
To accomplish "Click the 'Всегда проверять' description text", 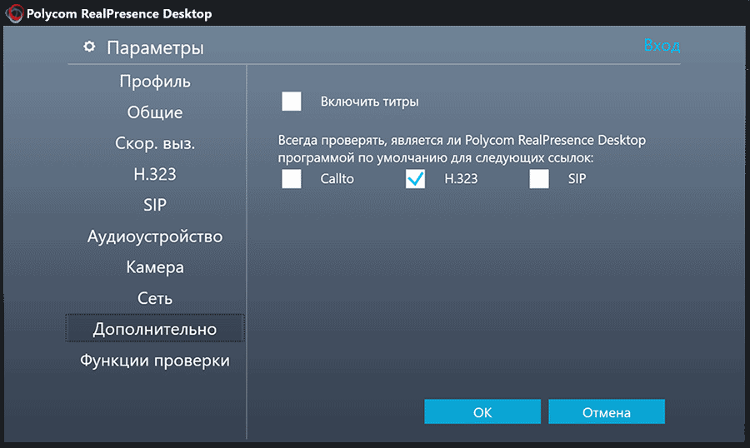I will [462, 149].
